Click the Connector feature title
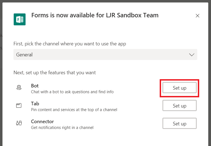The image size is (211, 146). [42, 122]
